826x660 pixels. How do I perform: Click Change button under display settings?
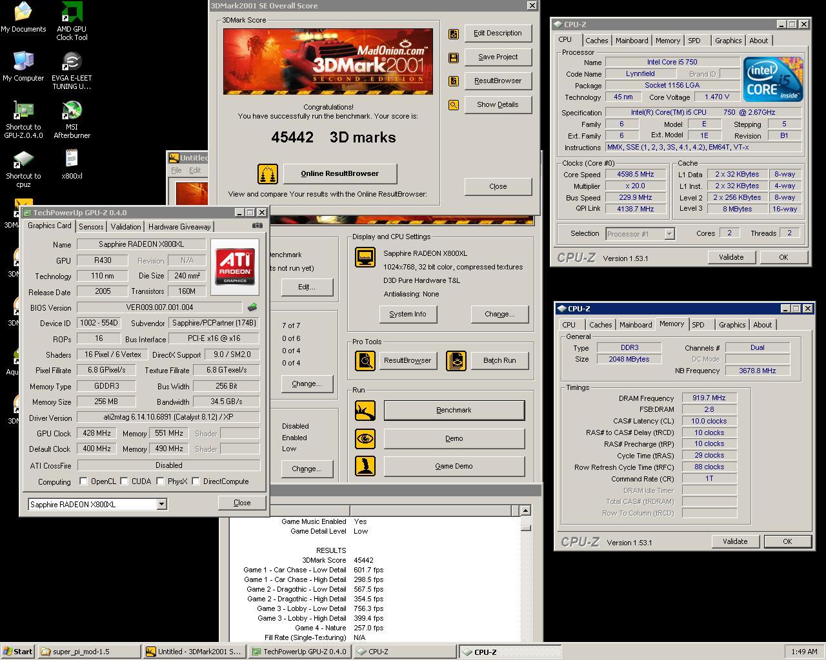pyautogui.click(x=499, y=315)
